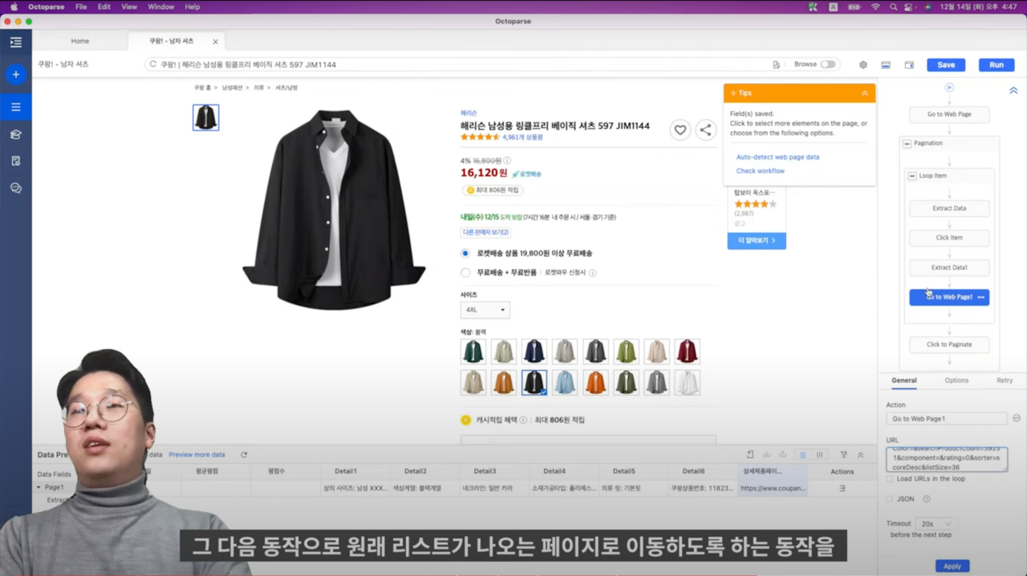This screenshot has height=576, width=1027.
Task: Switch to the Home tab
Action: 80,41
